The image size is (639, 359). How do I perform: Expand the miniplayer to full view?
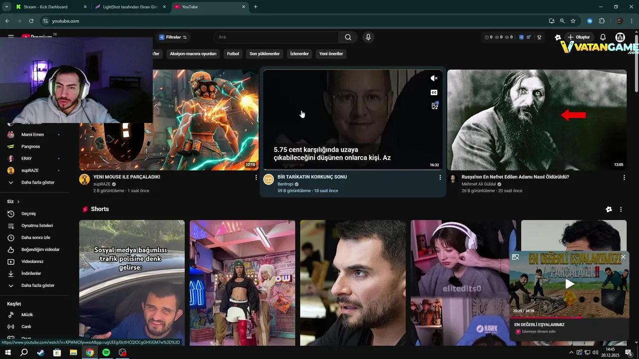click(516, 257)
